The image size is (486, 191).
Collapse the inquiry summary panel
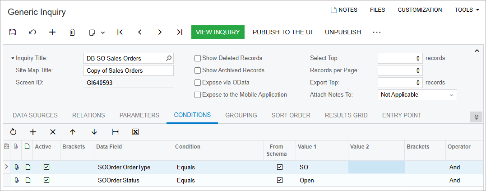(477, 51)
